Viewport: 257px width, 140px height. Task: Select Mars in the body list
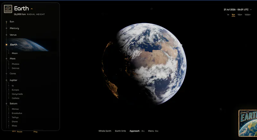click(x=13, y=59)
